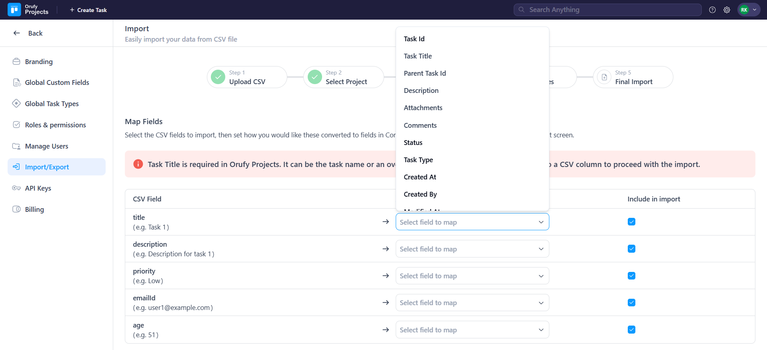This screenshot has width=767, height=350.
Task: Open the RK user profile dropdown
Action: 749,10
